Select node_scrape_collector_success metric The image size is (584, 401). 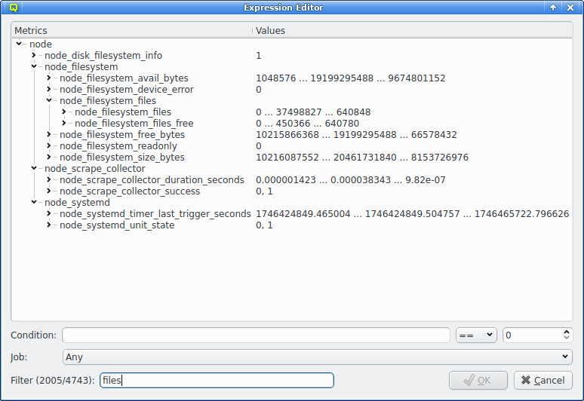[x=130, y=191]
